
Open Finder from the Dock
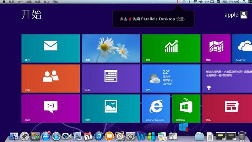point(14,136)
